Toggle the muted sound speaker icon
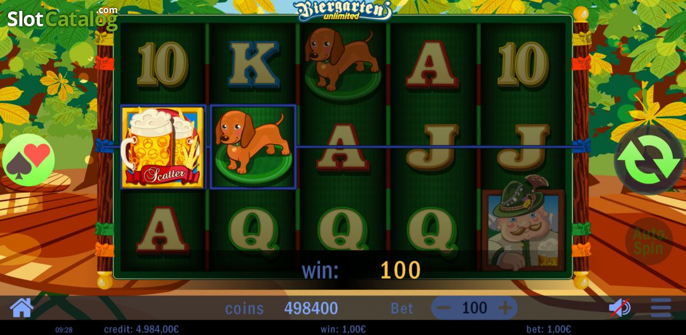This screenshot has height=335, width=686. pyautogui.click(x=619, y=308)
